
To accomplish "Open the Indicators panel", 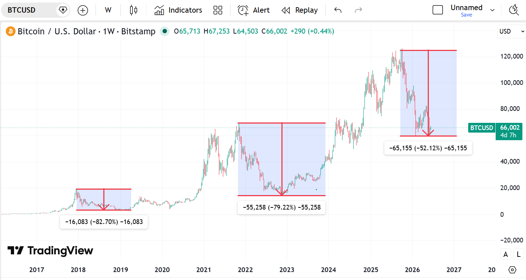I will 178,10.
